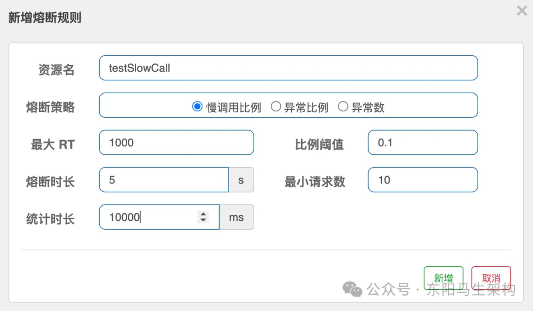Screen dimensions: 533x311
Task: Choose the 异常数 strategy radio button
Action: point(343,106)
